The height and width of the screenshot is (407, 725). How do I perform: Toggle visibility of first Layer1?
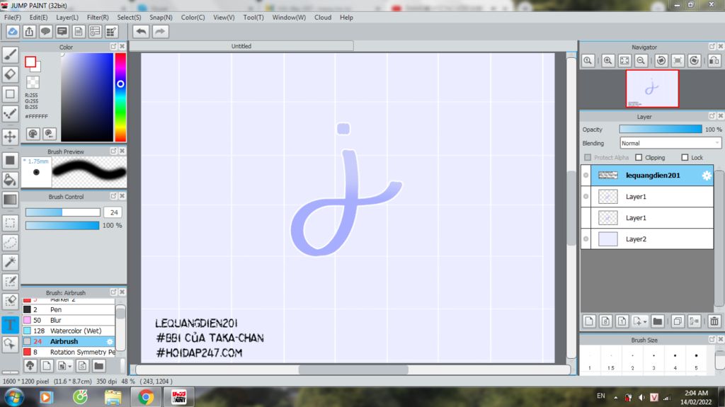(x=586, y=197)
